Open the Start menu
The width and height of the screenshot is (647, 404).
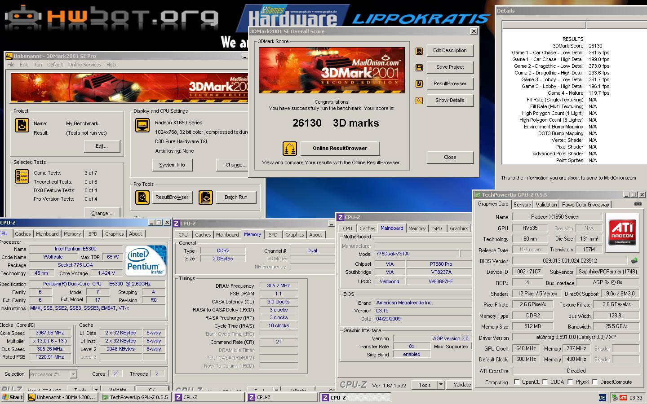coord(13,397)
